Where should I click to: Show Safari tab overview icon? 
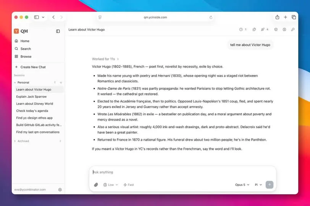tap(294, 17)
